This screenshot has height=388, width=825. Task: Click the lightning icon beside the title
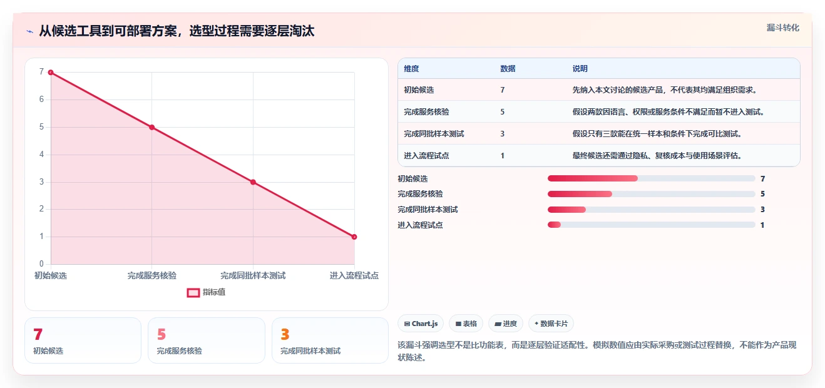click(29, 31)
